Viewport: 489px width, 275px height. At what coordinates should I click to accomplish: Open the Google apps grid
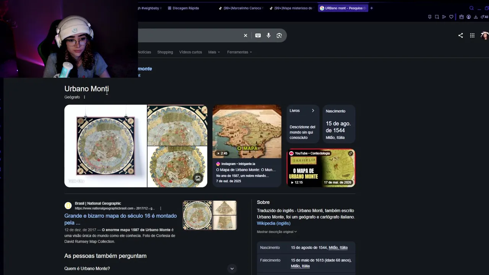(472, 36)
